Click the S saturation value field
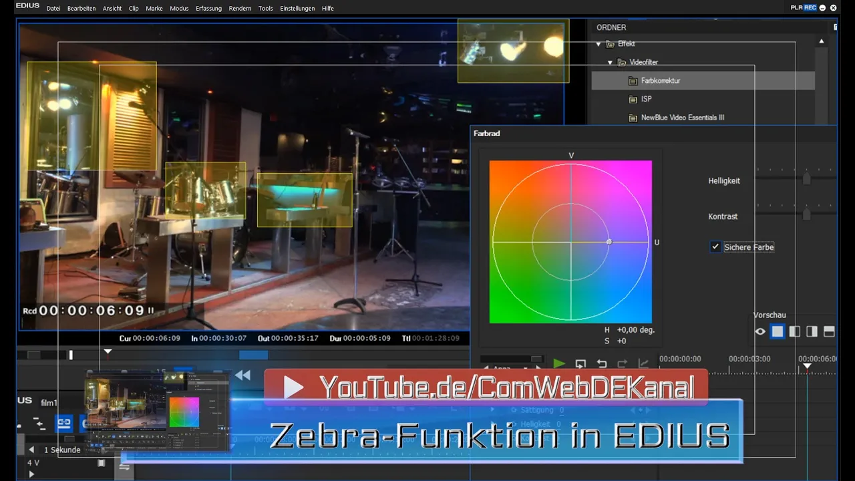Viewport: 855px width, 481px height. pos(621,341)
